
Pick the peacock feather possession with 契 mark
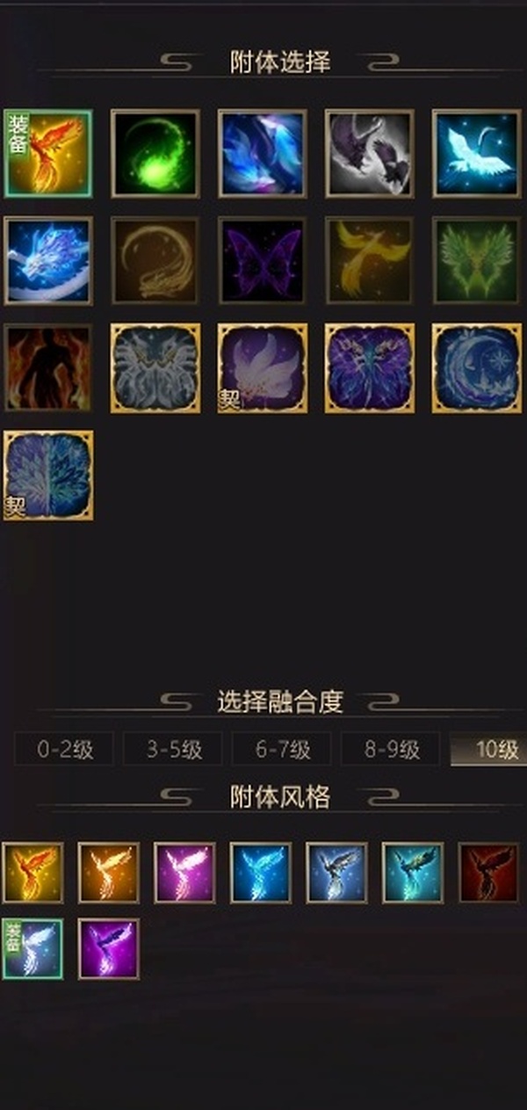[x=48, y=475]
